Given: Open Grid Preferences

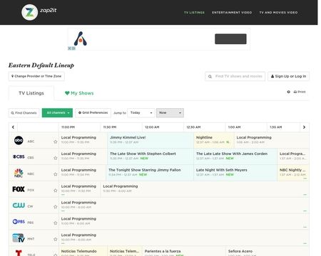Looking at the screenshot, I should 93,112.
